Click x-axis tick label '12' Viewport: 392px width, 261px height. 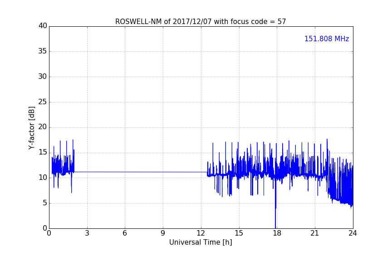201,233
